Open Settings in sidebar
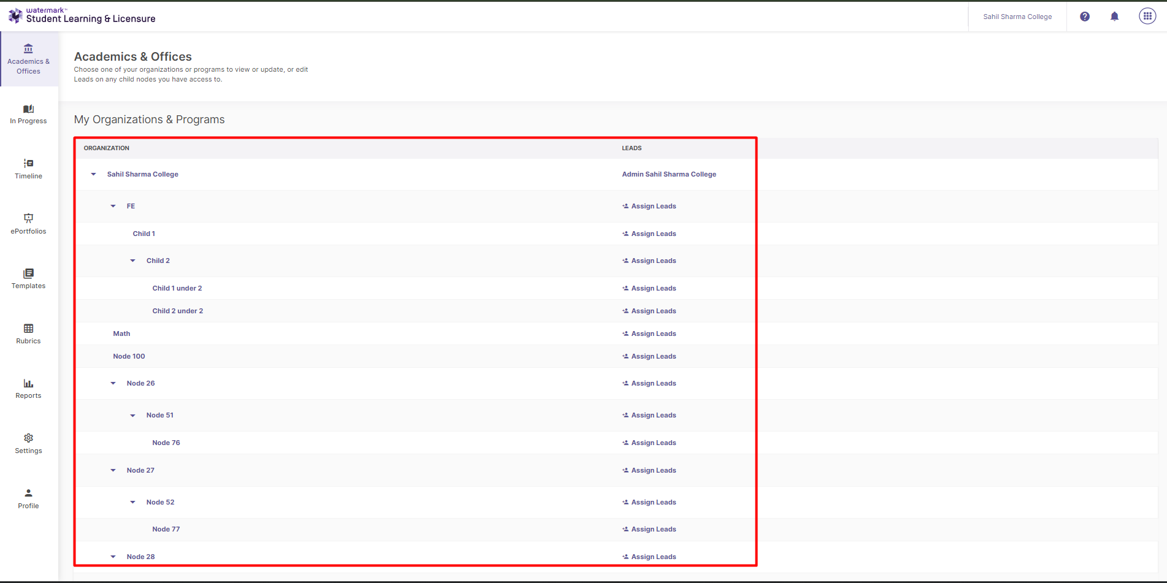1167x583 pixels. point(29,444)
